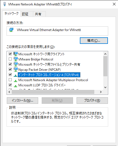Click the 構成(C)... button

pos(94,41)
